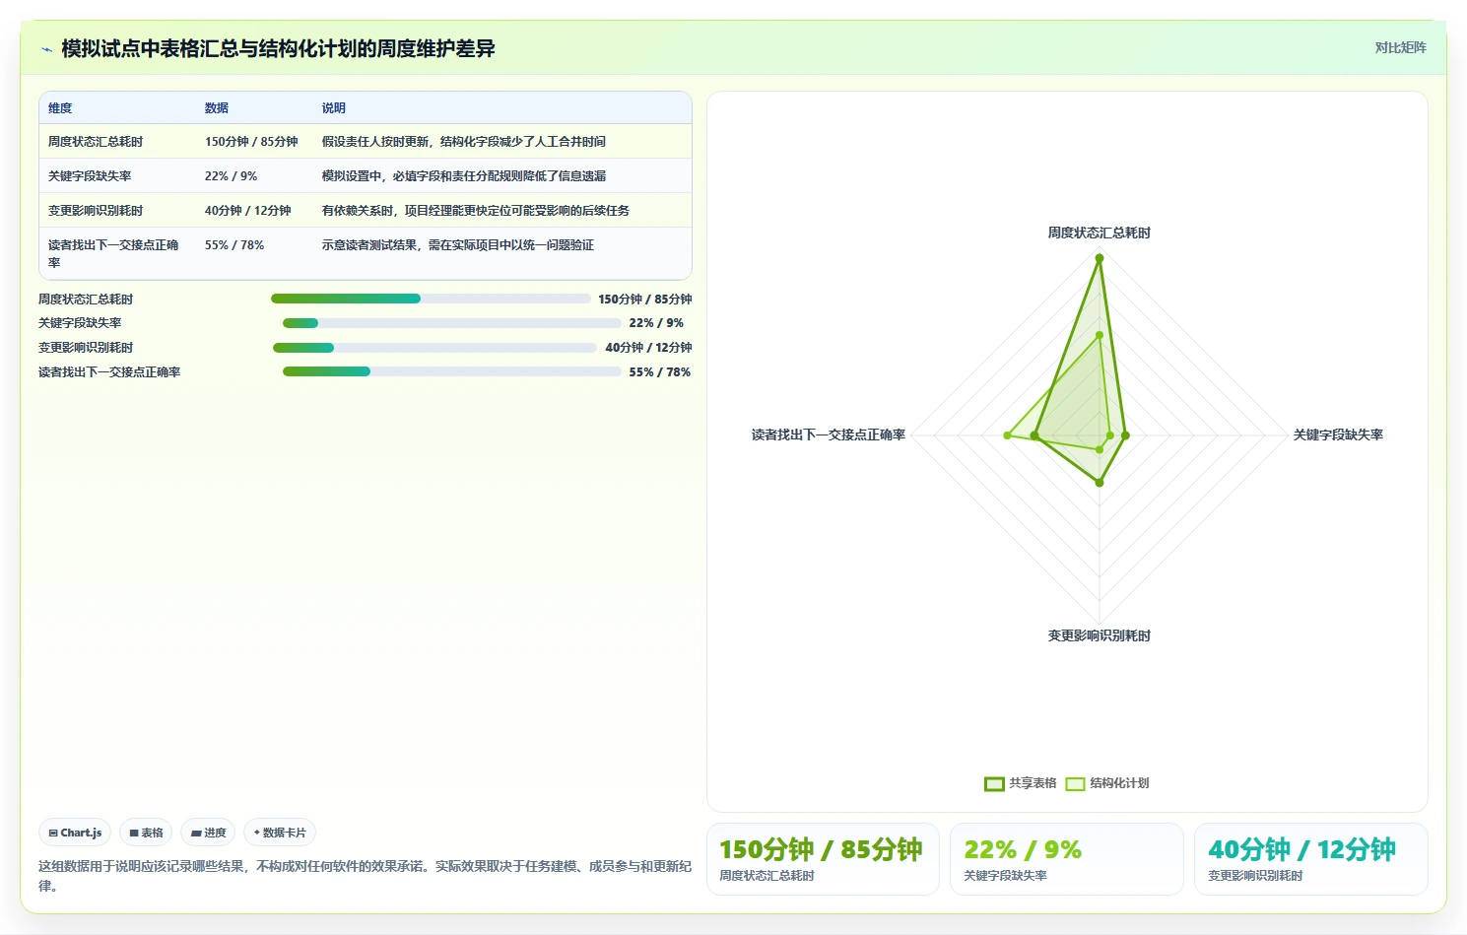
Task: Open the 40分钟 / 12分钟 summary card
Action: click(x=1311, y=859)
